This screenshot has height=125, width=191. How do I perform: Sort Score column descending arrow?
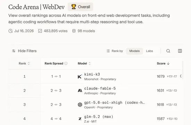pyautogui.click(x=168, y=64)
